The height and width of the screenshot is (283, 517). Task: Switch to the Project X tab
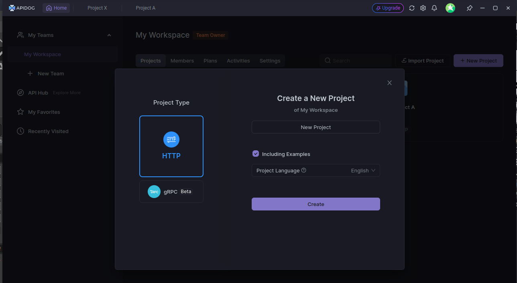[97, 8]
